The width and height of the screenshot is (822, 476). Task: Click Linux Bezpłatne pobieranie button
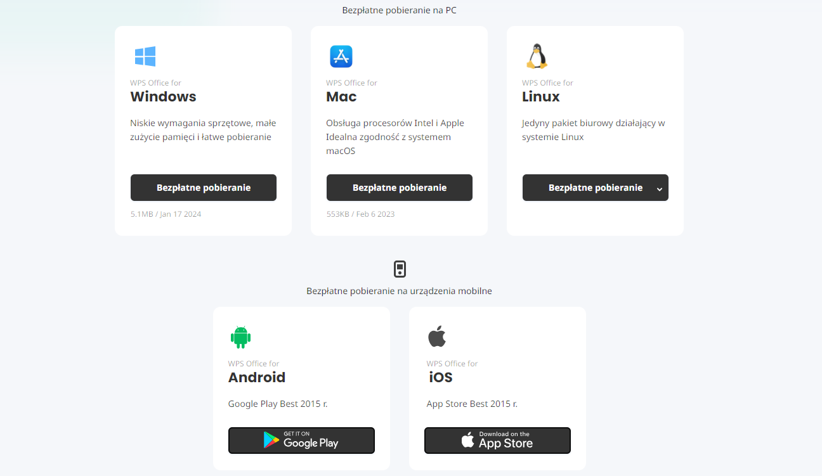pos(587,188)
